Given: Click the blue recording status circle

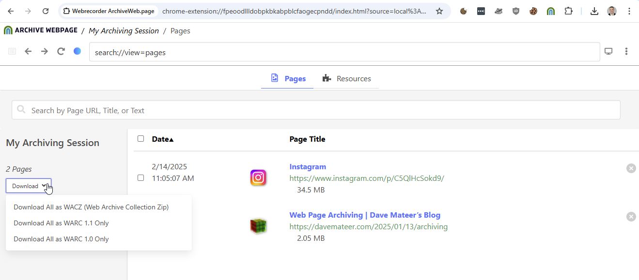Looking at the screenshot, I should pyautogui.click(x=77, y=51).
